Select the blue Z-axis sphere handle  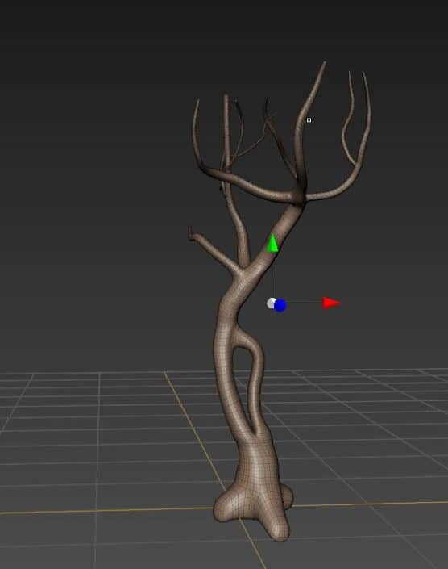[x=280, y=306]
